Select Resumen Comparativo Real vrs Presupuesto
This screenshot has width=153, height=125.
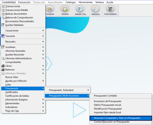tap(121, 118)
